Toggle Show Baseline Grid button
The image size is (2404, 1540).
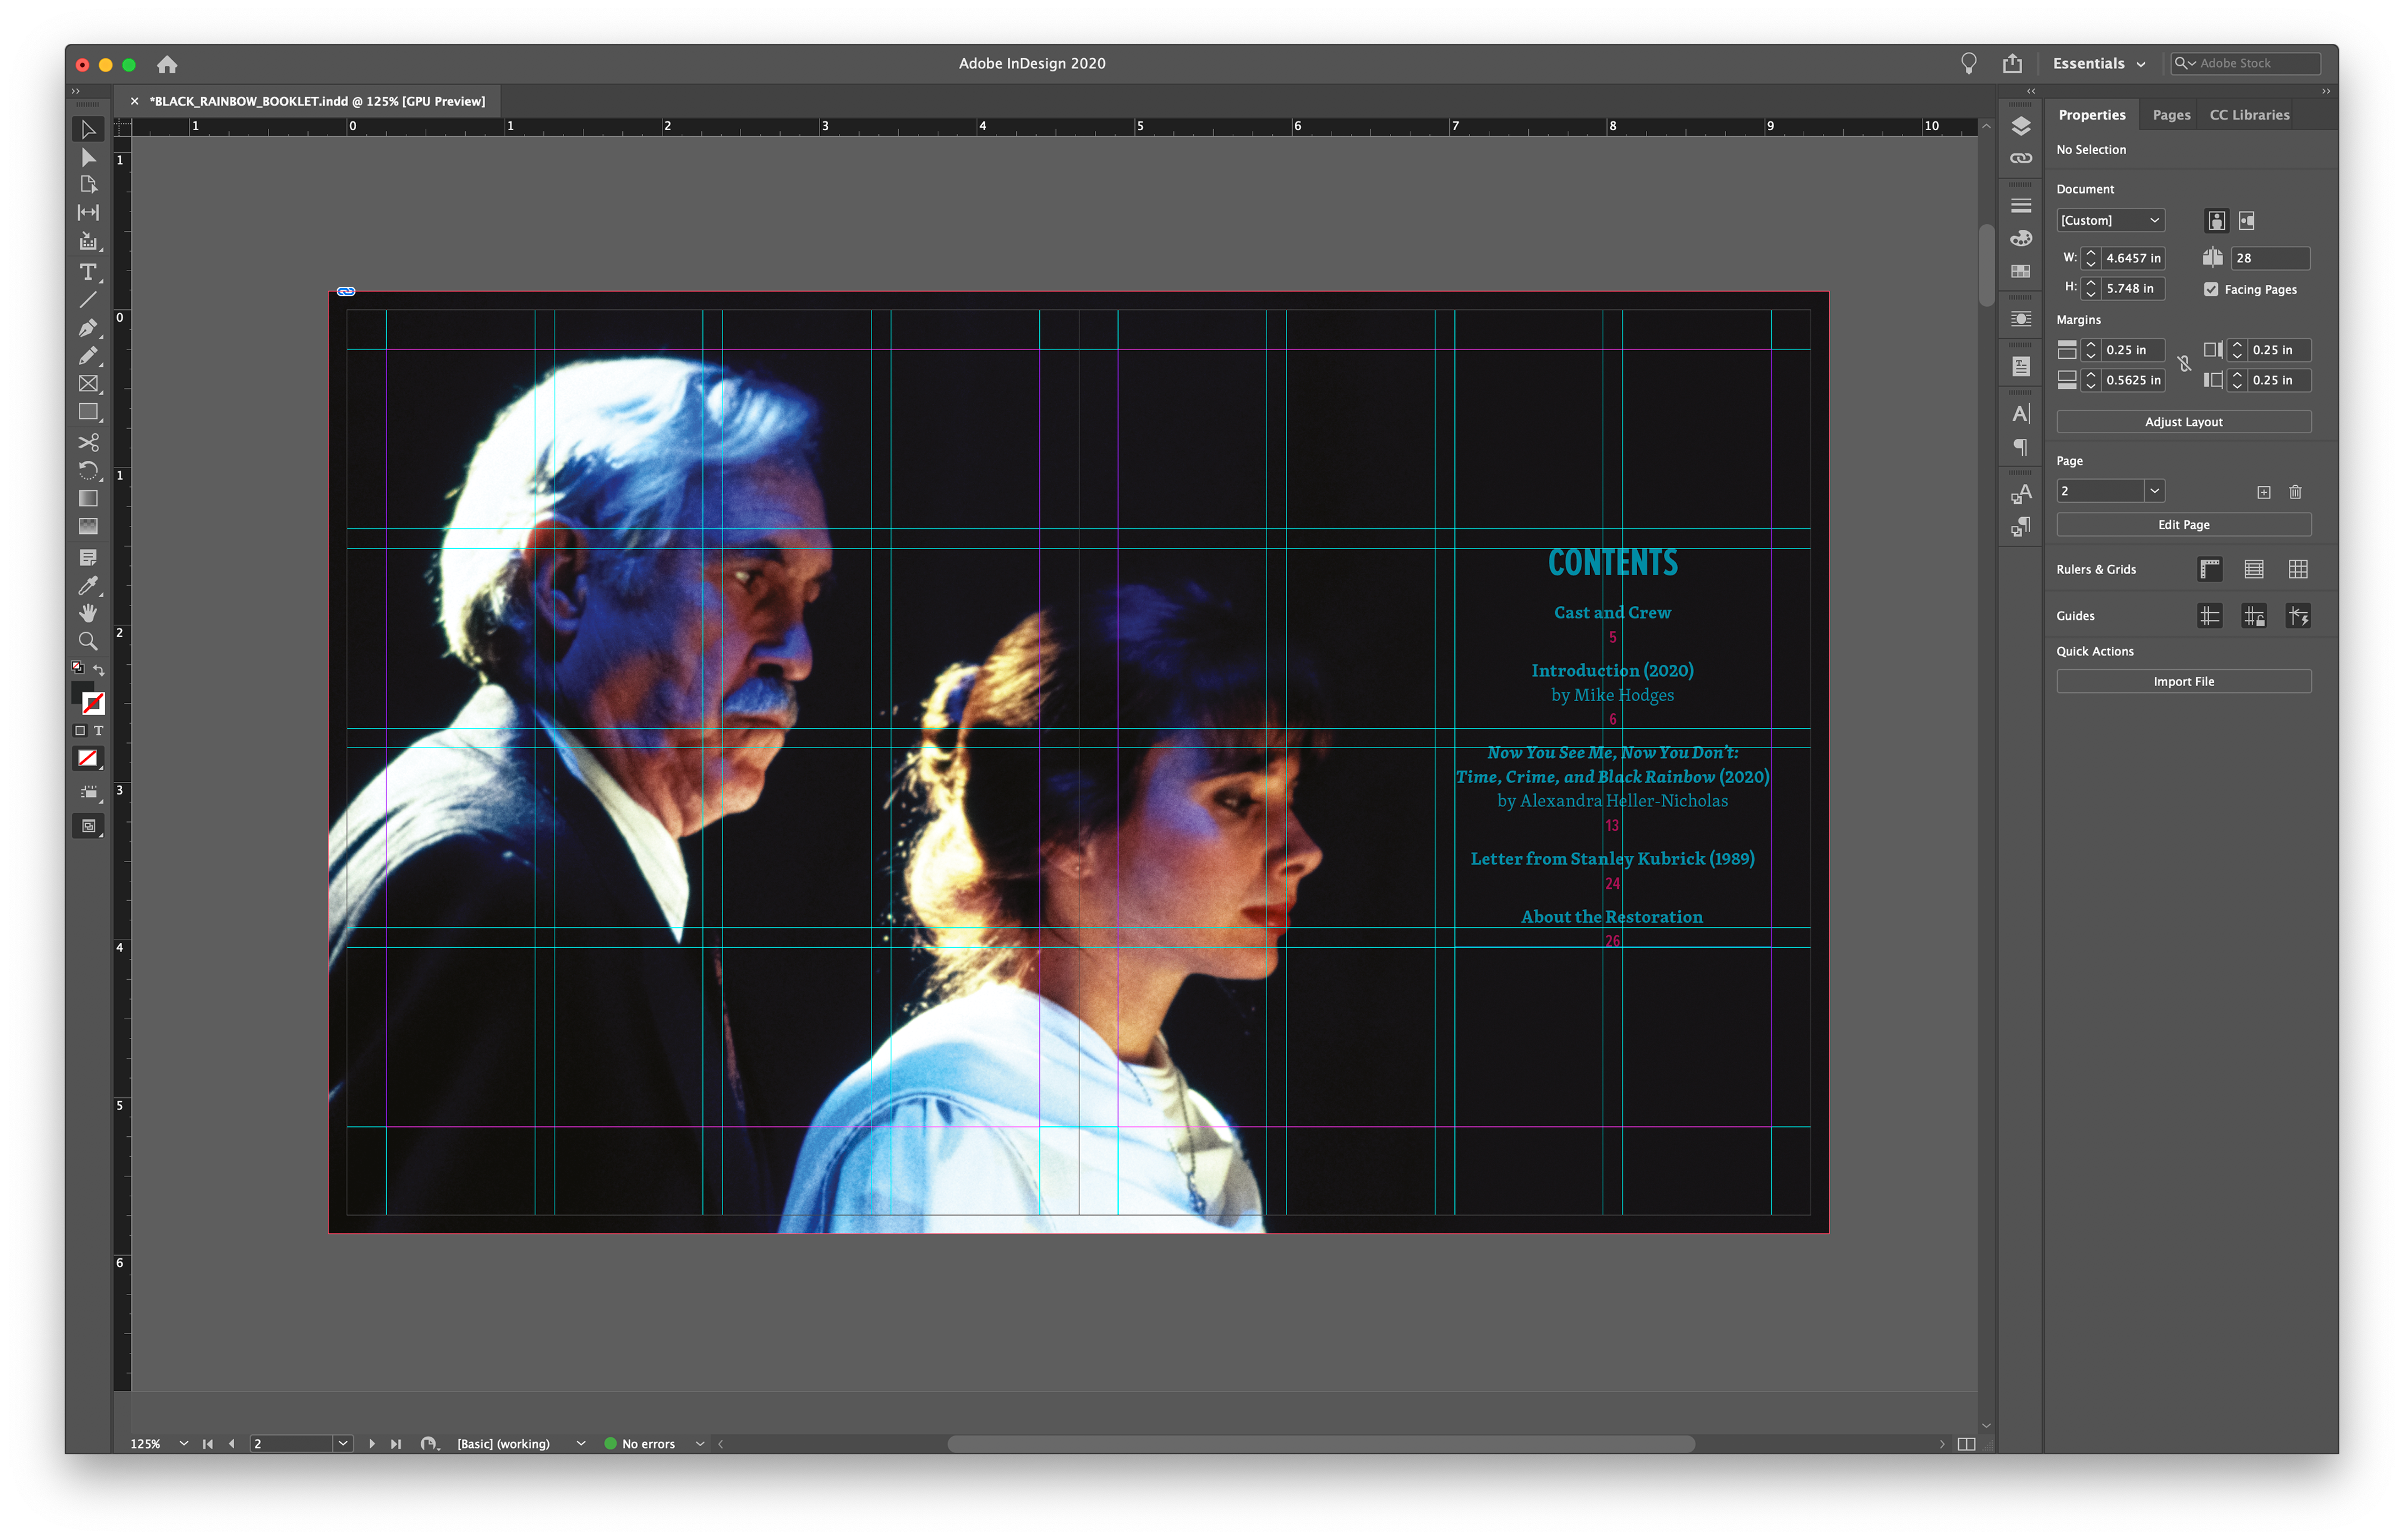(2254, 569)
